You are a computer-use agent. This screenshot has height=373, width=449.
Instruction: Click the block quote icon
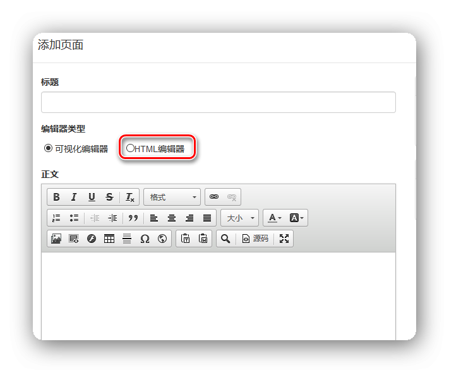tap(133, 218)
